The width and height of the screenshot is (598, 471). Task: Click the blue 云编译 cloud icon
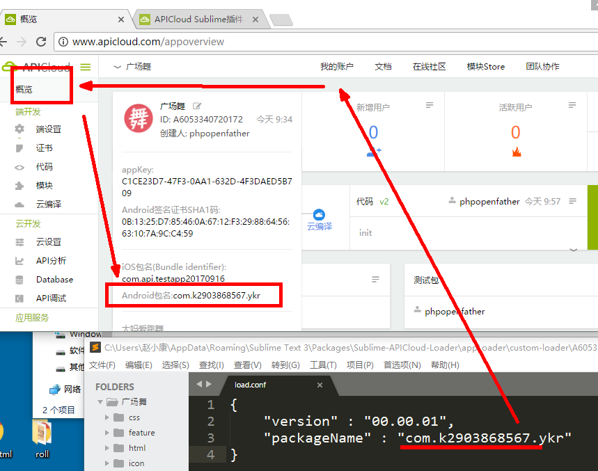coord(319,215)
